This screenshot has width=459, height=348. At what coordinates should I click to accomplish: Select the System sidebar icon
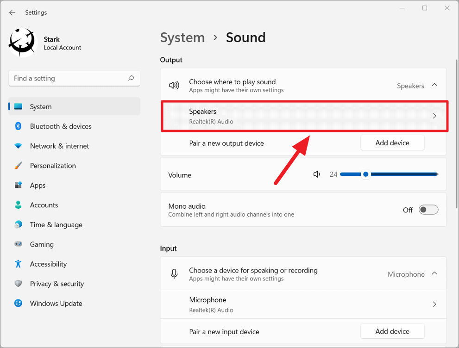coord(18,106)
